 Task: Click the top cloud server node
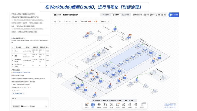tap(115, 29)
